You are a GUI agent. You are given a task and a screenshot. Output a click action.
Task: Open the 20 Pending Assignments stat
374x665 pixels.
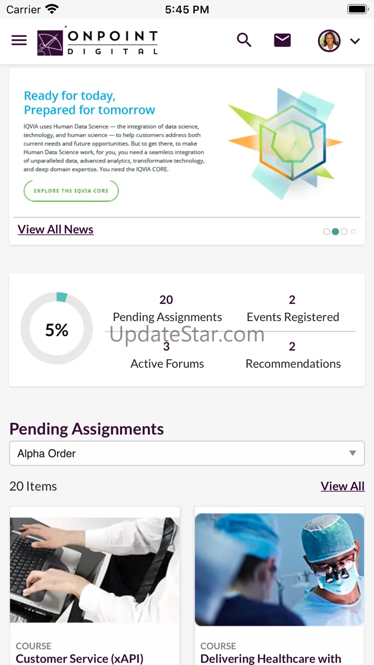(x=167, y=309)
